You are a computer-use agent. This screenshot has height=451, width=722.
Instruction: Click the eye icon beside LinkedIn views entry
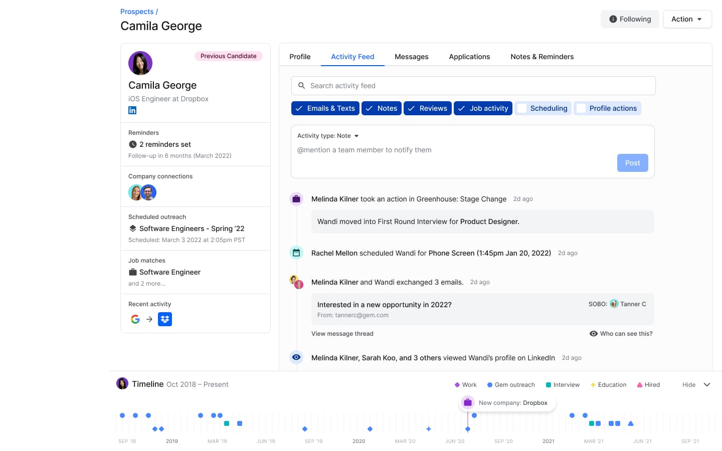[x=296, y=357]
